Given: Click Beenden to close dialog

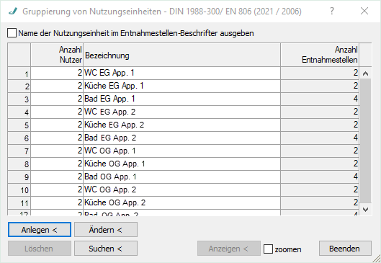Looking at the screenshot, I should point(345,249).
